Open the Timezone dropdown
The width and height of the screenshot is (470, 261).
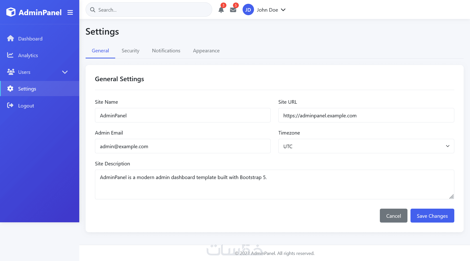click(366, 146)
